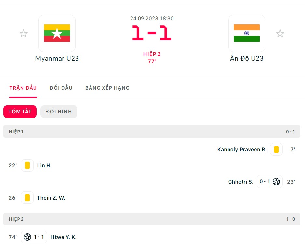Open the ĐỘI HÌNH lineup view
The width and height of the screenshot is (305, 252).
(x=59, y=111)
